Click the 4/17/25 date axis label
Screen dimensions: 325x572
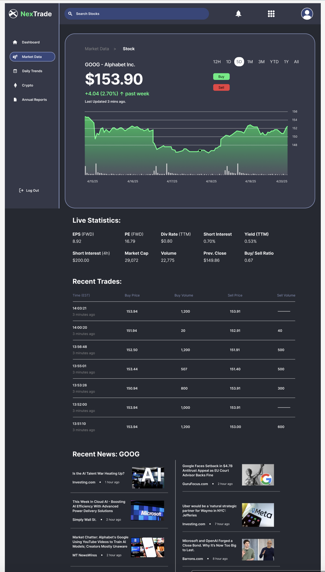tap(172, 181)
